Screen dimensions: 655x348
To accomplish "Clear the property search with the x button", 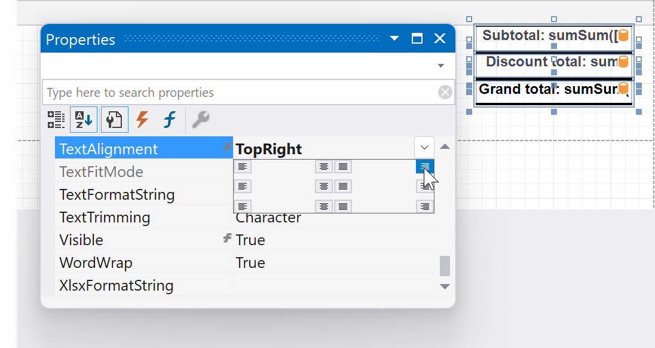I will click(x=445, y=92).
